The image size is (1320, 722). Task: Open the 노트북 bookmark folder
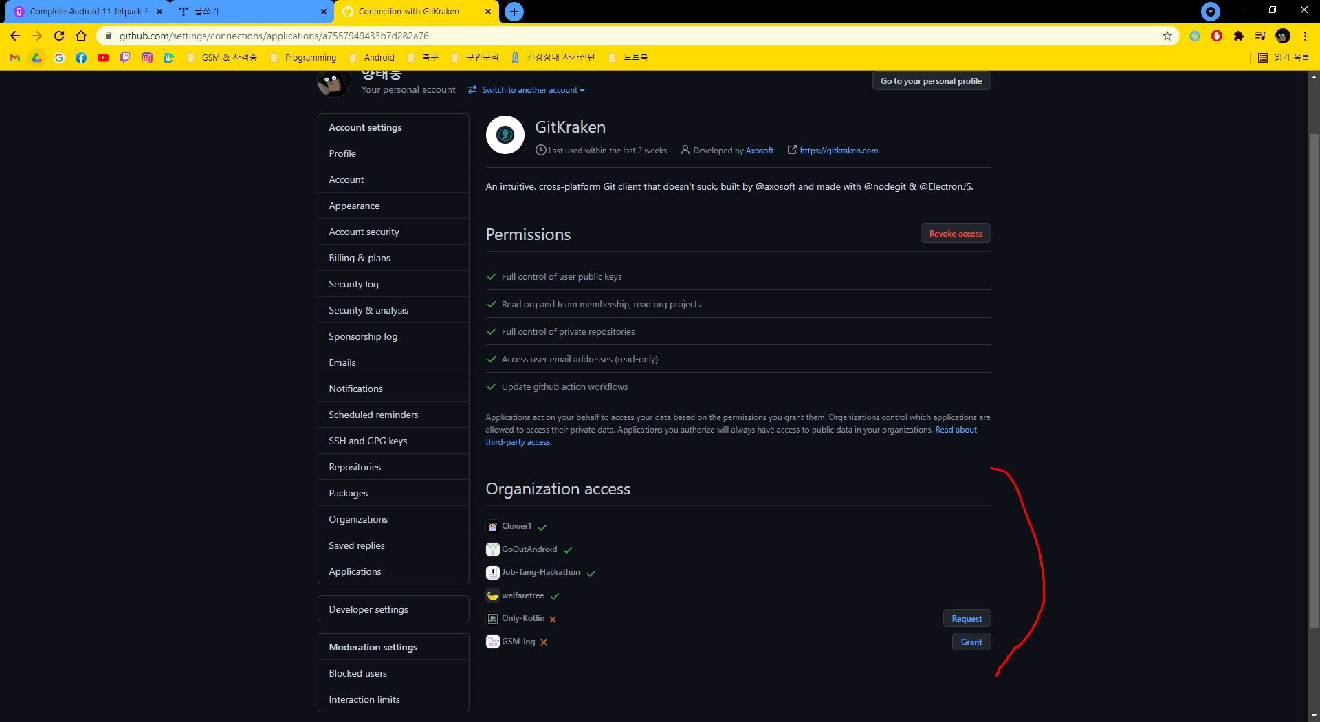click(629, 58)
